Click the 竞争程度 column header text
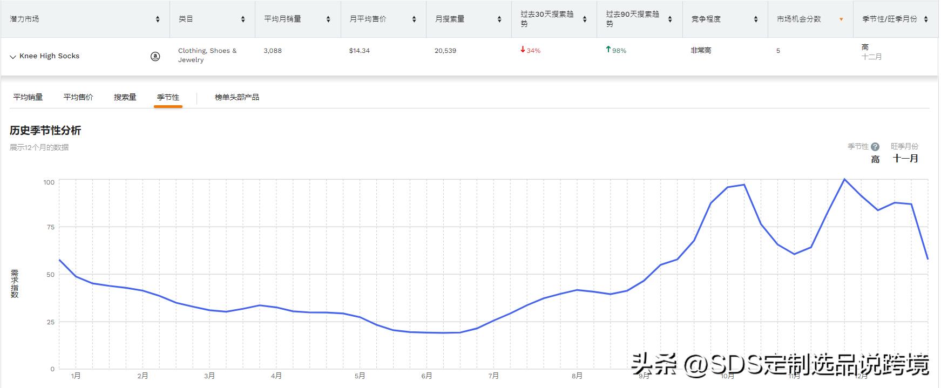The width and height of the screenshot is (941, 388). point(706,19)
